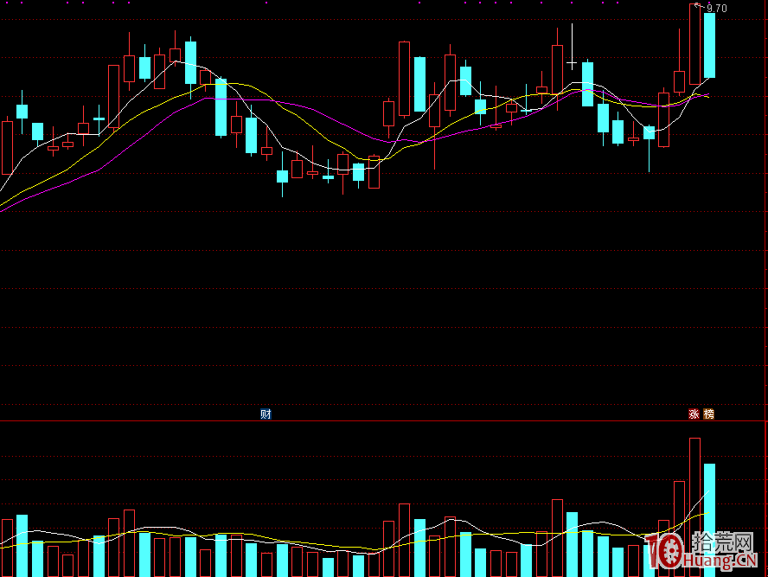Click the red 涨 limit-up marker
Screen dimensions: 768x577
[x=694, y=414]
